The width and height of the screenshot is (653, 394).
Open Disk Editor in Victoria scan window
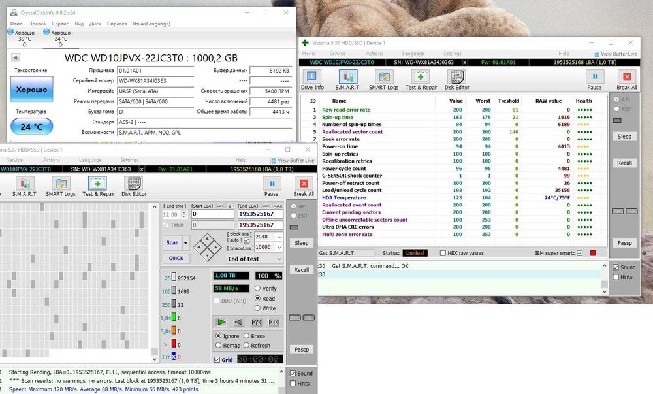click(134, 186)
